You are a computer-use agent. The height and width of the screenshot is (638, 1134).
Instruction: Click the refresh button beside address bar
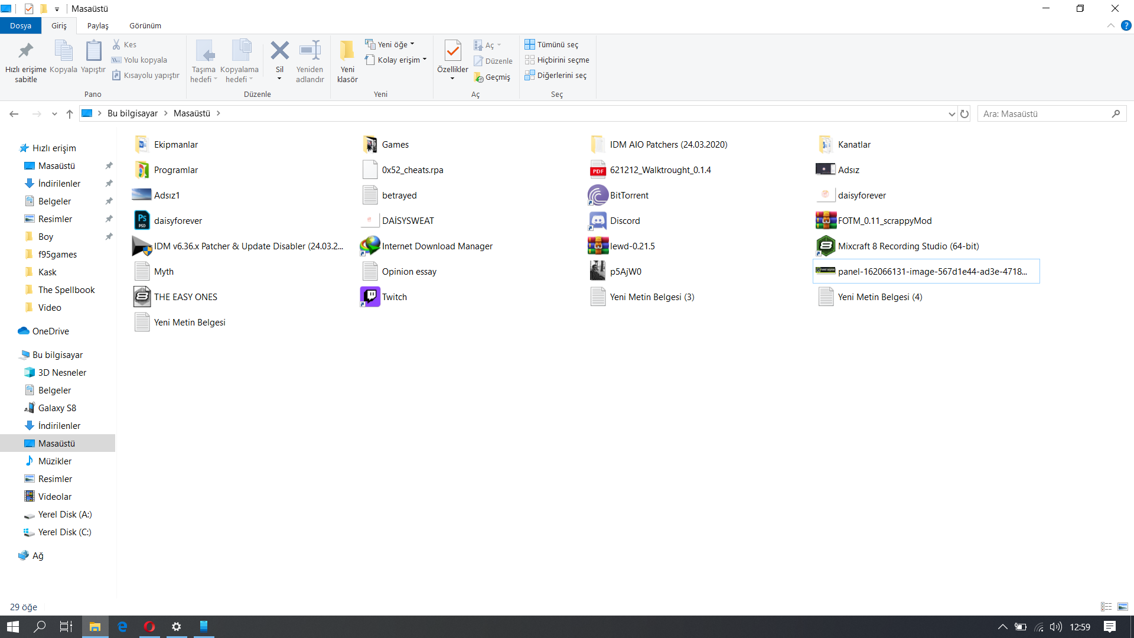(964, 113)
